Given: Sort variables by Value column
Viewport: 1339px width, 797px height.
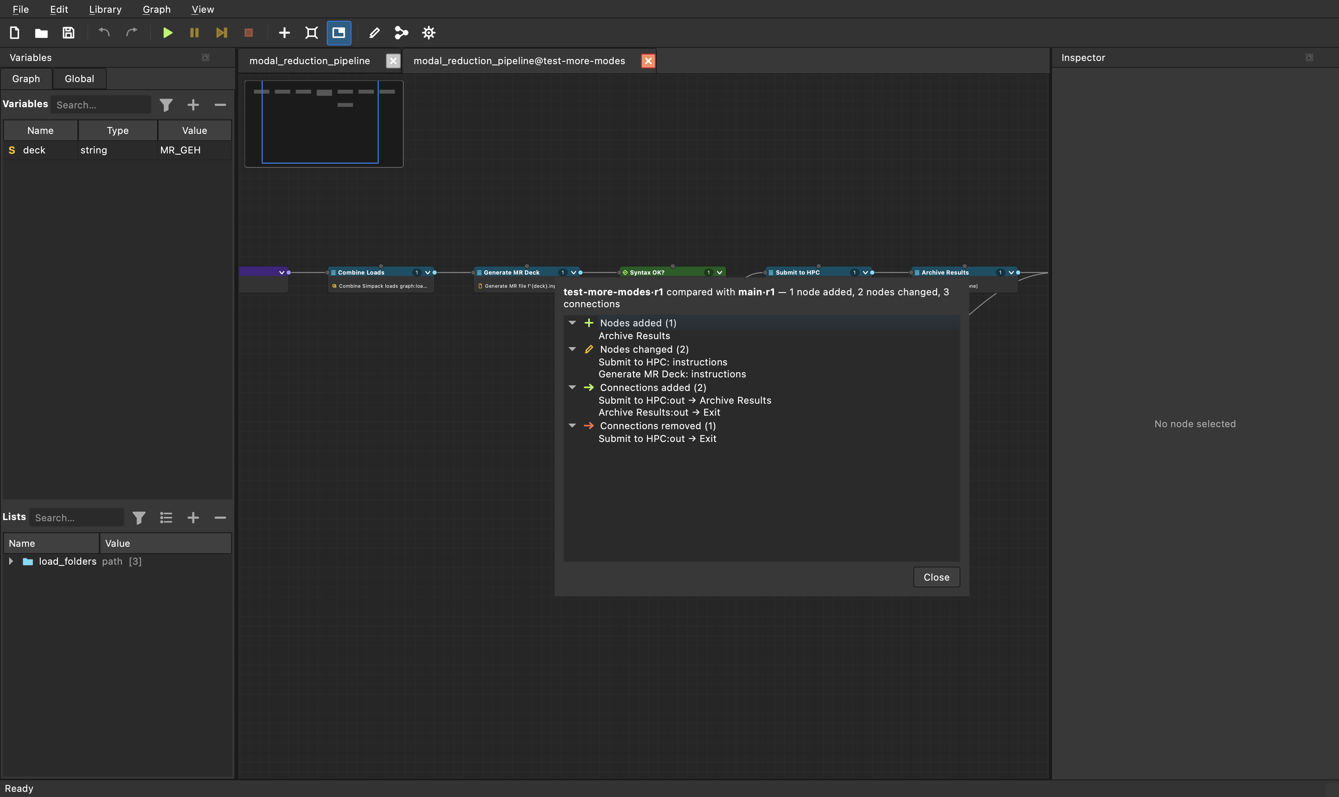Looking at the screenshot, I should [194, 130].
